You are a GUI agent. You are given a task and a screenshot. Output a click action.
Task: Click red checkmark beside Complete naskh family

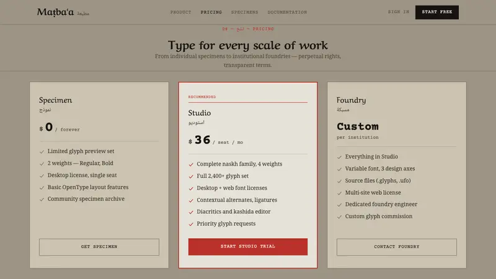(x=191, y=164)
